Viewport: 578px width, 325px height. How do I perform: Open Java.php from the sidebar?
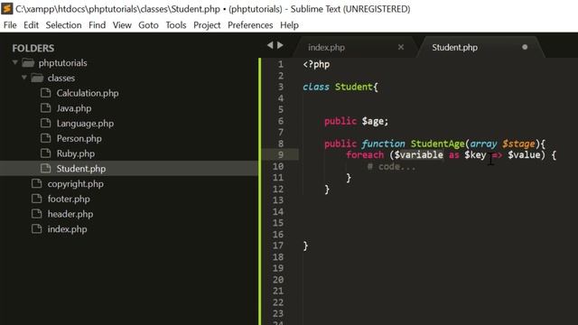[x=74, y=108]
